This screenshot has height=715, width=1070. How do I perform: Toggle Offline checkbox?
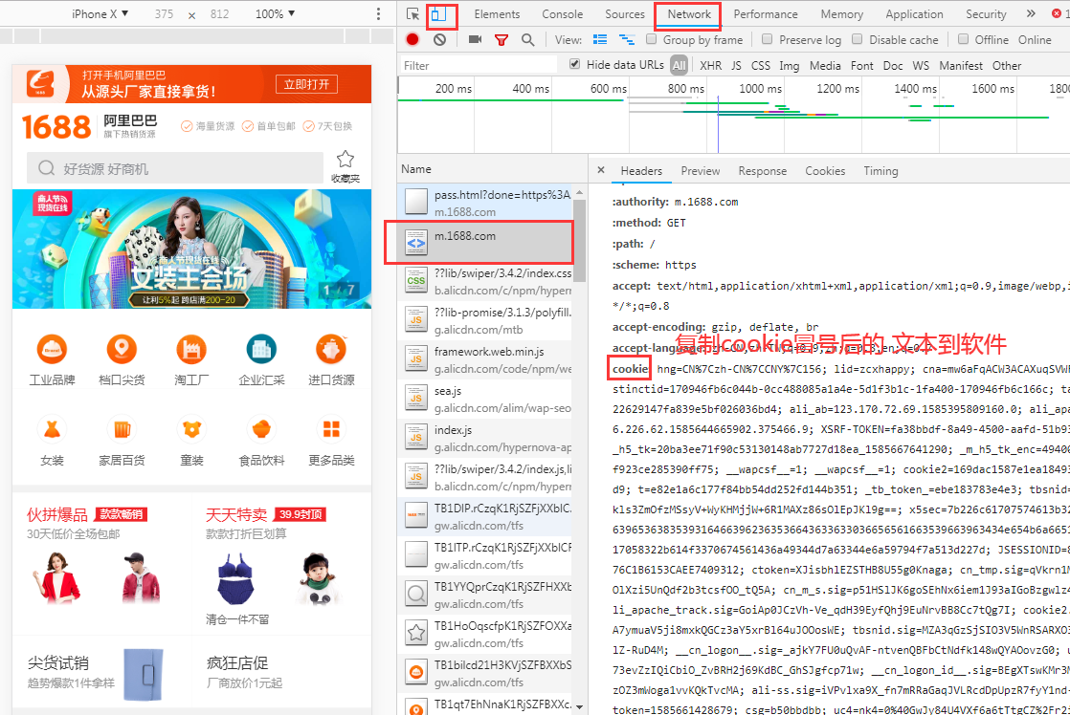963,39
